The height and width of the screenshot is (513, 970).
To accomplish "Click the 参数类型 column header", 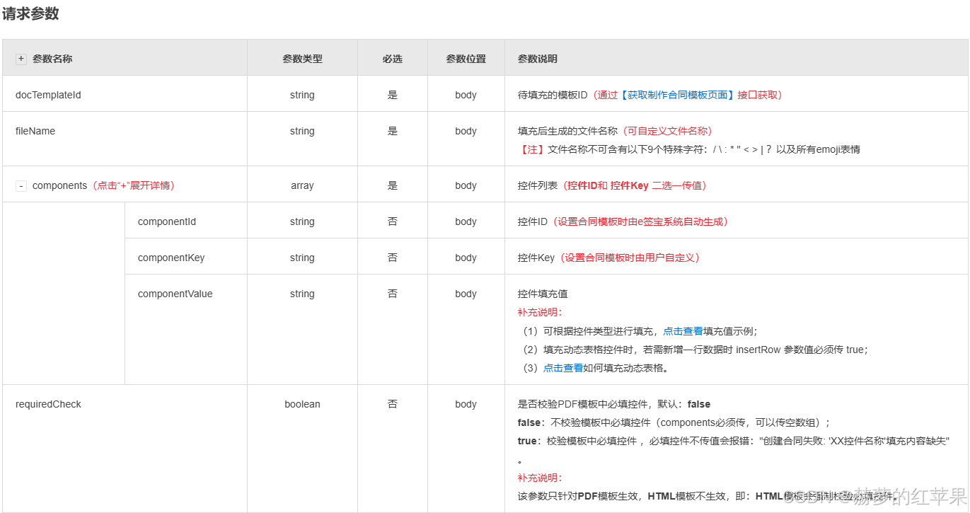I will click(x=302, y=59).
